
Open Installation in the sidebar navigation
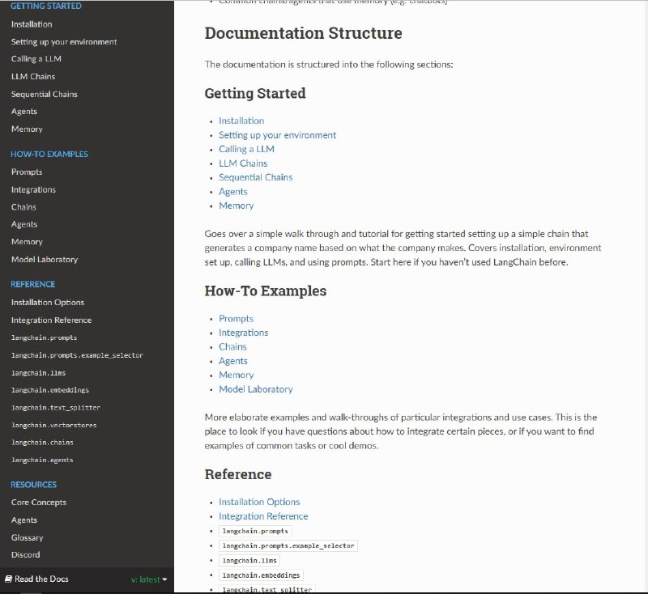point(32,24)
